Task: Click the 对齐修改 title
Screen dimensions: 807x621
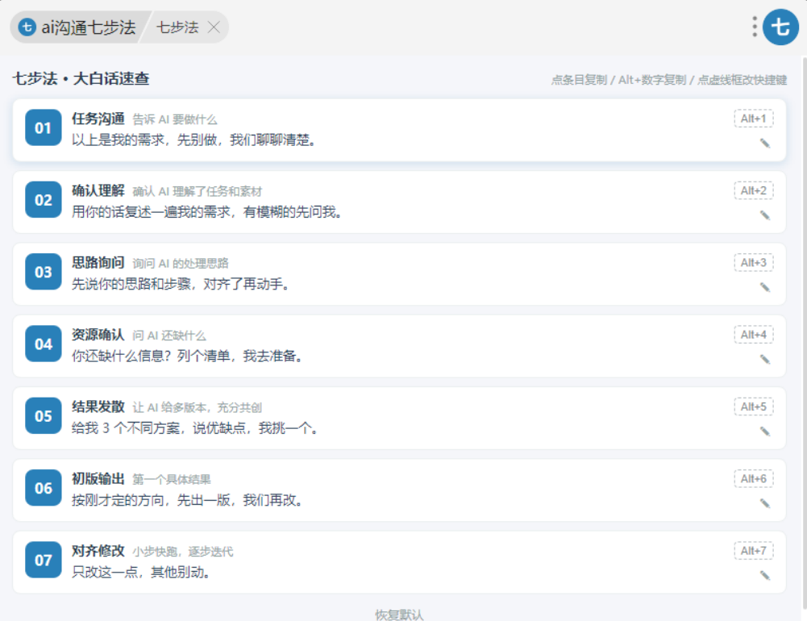Action: (x=98, y=551)
